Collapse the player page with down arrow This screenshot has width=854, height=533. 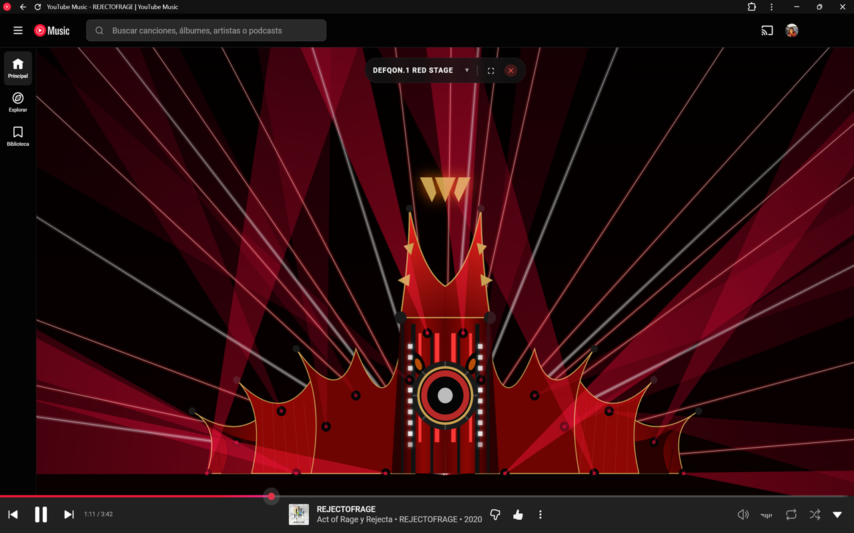coord(837,514)
